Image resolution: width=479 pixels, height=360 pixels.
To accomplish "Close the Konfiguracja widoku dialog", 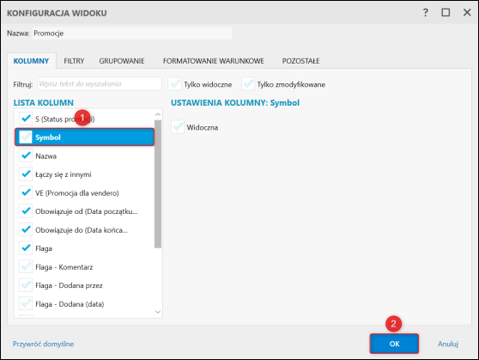I will click(467, 13).
